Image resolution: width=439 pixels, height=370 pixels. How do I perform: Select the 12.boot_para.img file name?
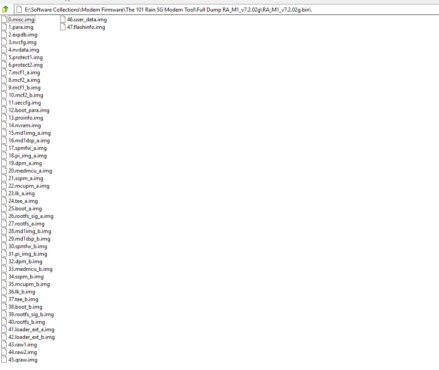[29, 110]
